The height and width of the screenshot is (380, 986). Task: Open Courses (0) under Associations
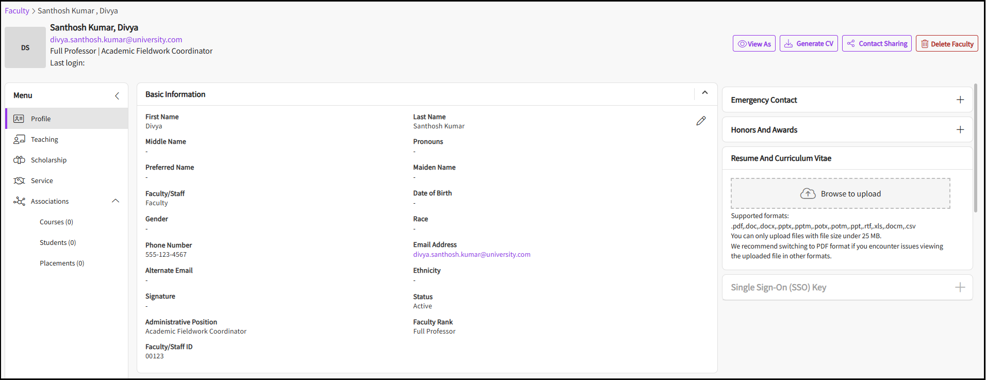56,222
